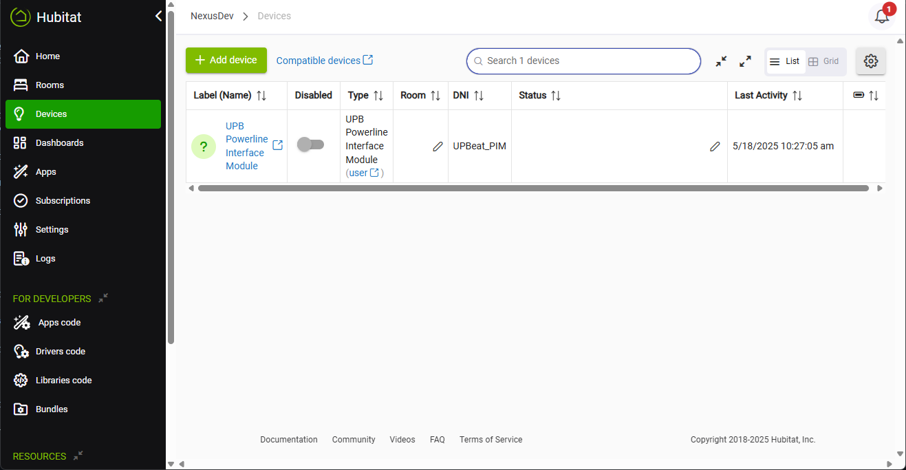Viewport: 906px width, 470px height.
Task: Open Dashboards in the sidebar
Action: tap(59, 143)
